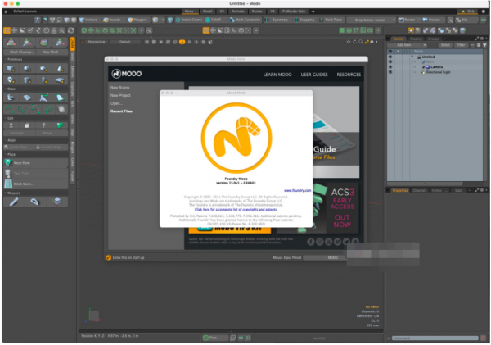Click the copyrights and patents link
491x345 pixels.
[236, 210]
